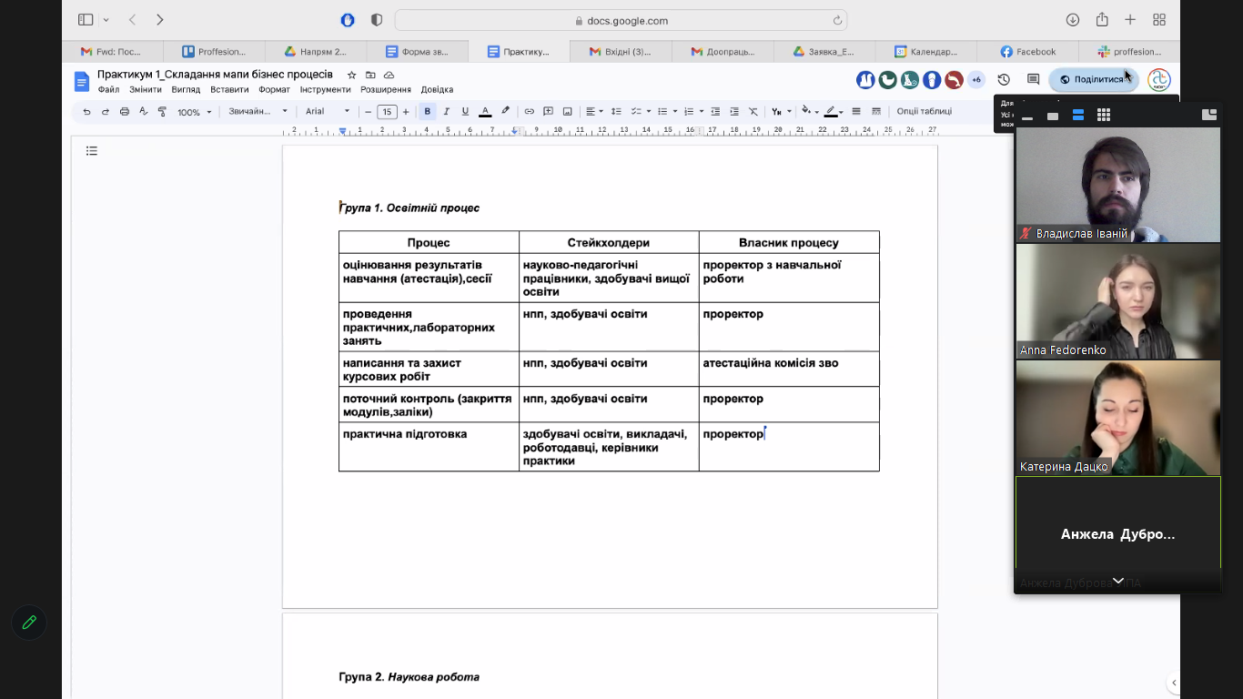Choose table border width
This screenshot has width=1243, height=699.
pyautogui.click(x=856, y=112)
